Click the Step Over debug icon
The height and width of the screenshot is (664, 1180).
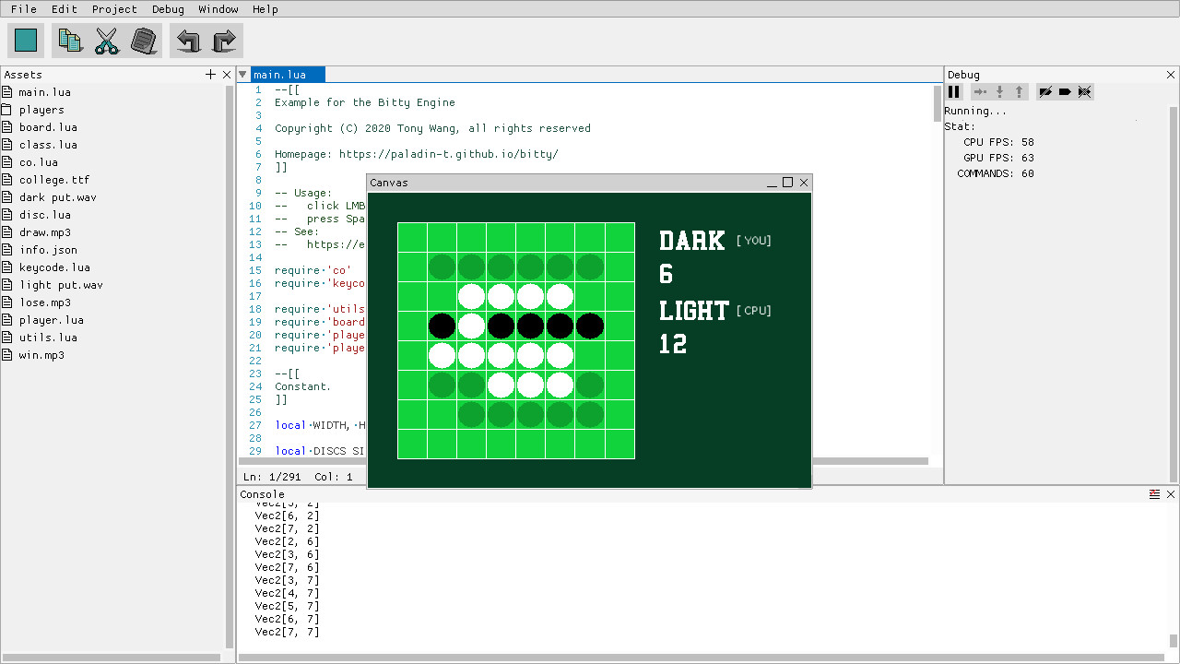[978, 91]
